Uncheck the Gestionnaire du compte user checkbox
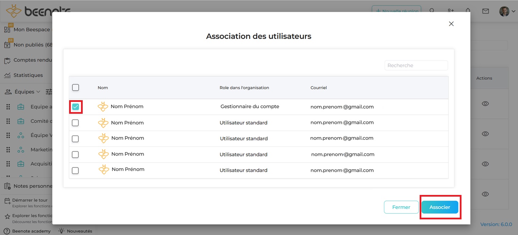The image size is (518, 235). 76,107
